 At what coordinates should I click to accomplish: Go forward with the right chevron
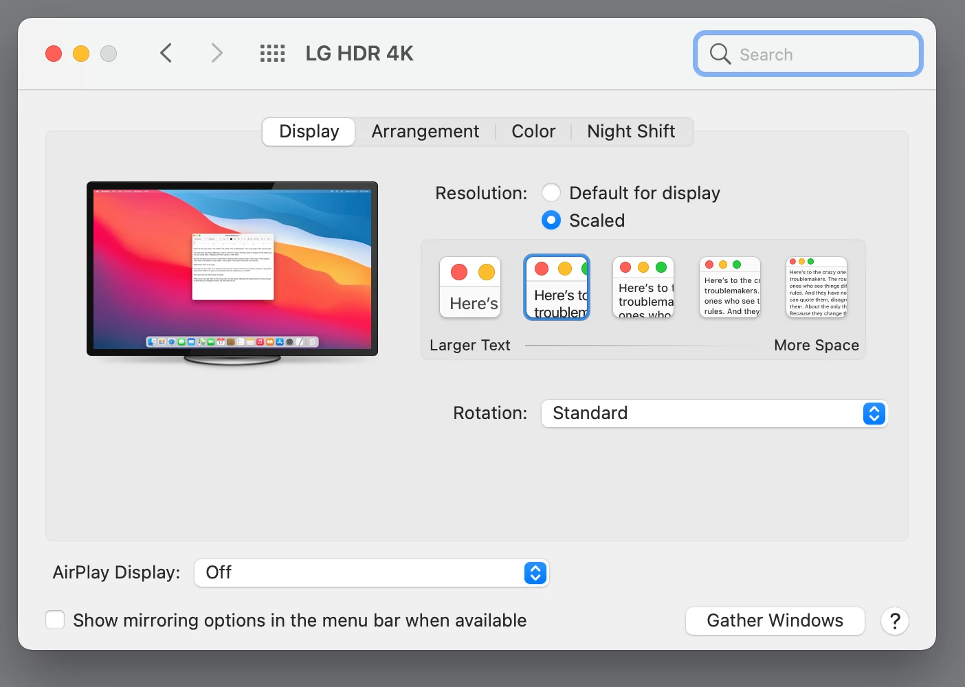click(x=217, y=53)
